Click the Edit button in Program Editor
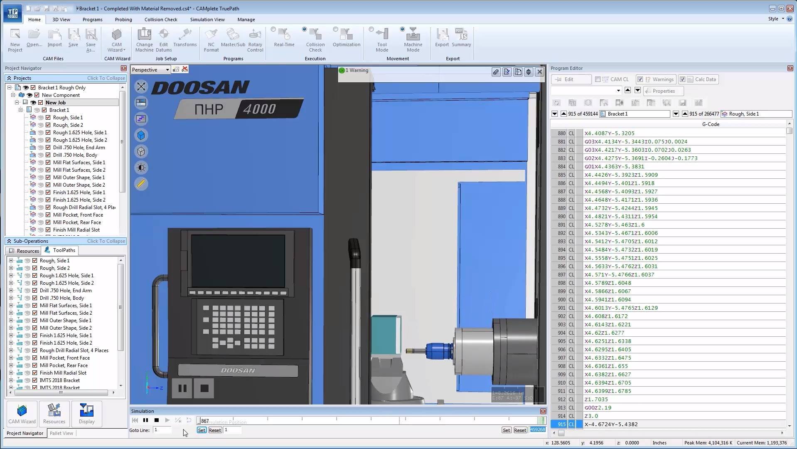This screenshot has height=449, width=797. (x=571, y=79)
